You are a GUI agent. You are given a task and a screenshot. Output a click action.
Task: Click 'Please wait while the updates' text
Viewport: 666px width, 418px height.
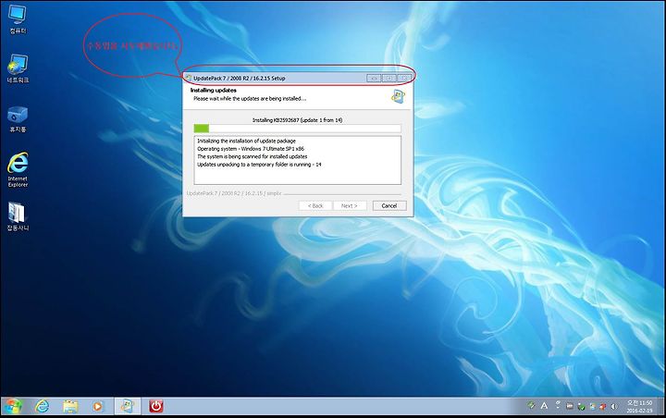[250, 99]
